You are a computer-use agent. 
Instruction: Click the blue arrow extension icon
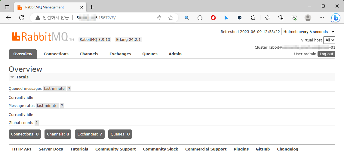coord(226,18)
